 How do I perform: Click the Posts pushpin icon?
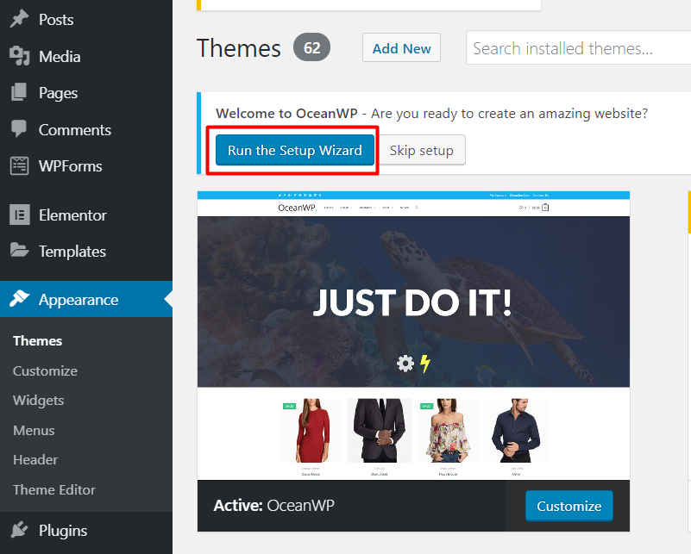coord(19,19)
